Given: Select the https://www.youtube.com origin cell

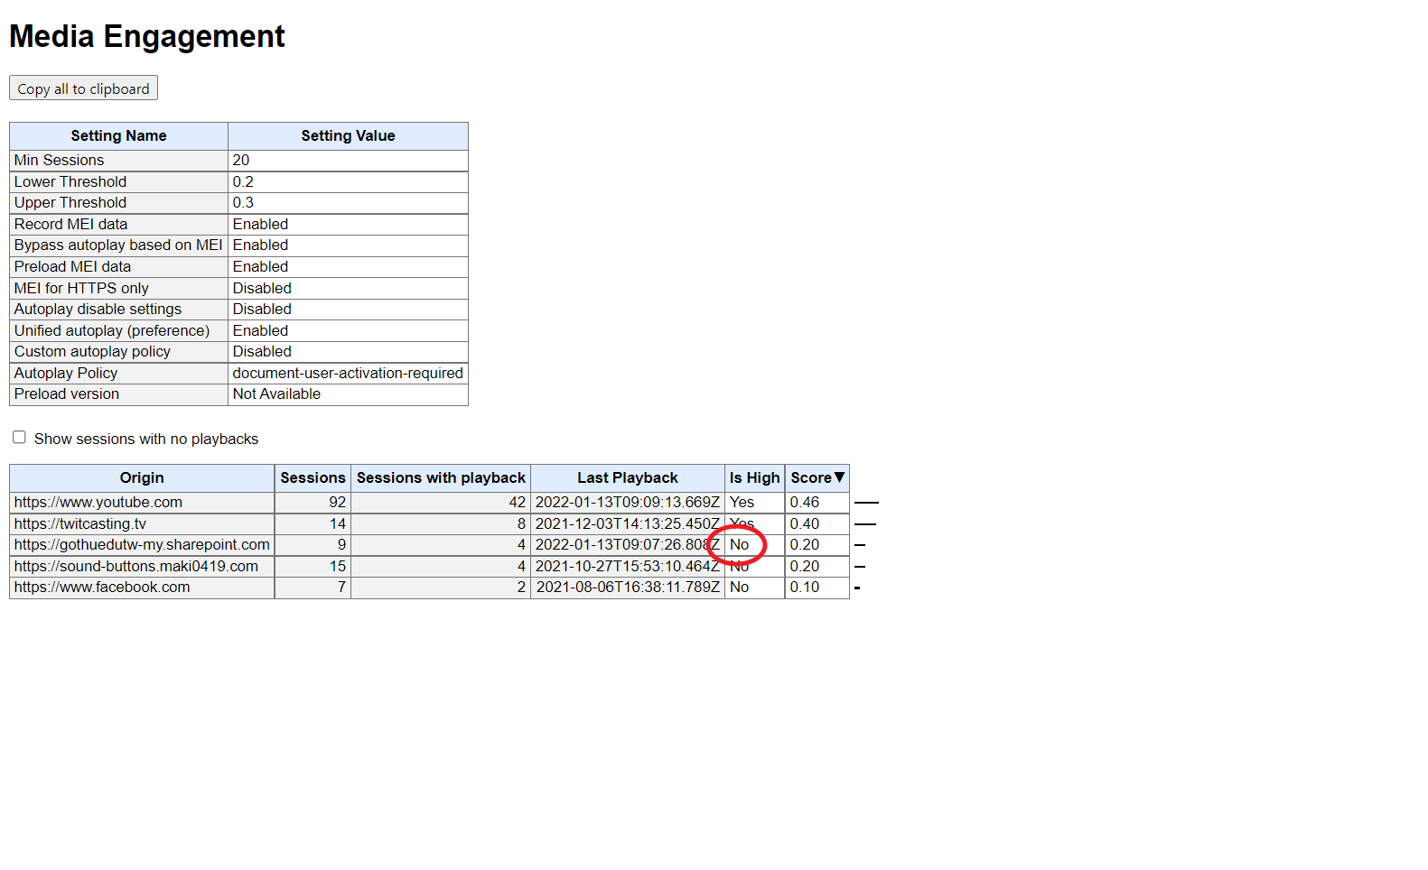Looking at the screenshot, I should (x=98, y=503).
